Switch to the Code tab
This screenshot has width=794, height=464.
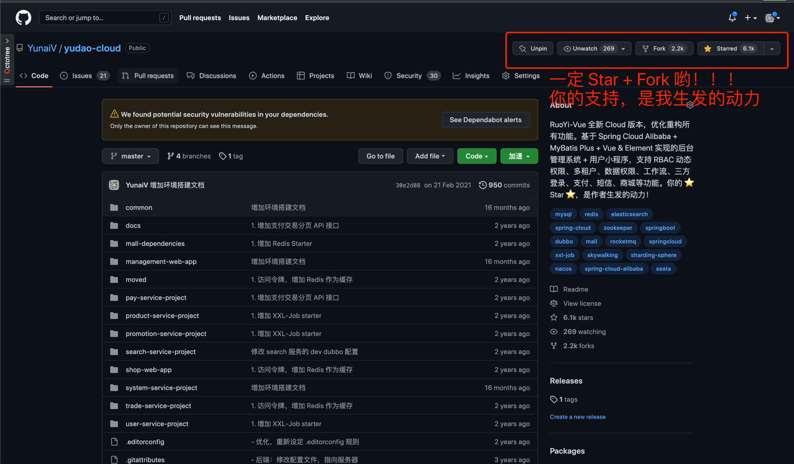[34, 76]
